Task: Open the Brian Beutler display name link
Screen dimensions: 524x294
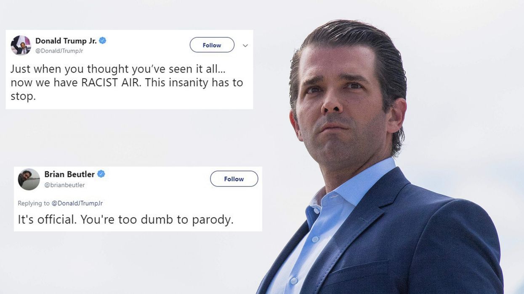Action: 69,174
